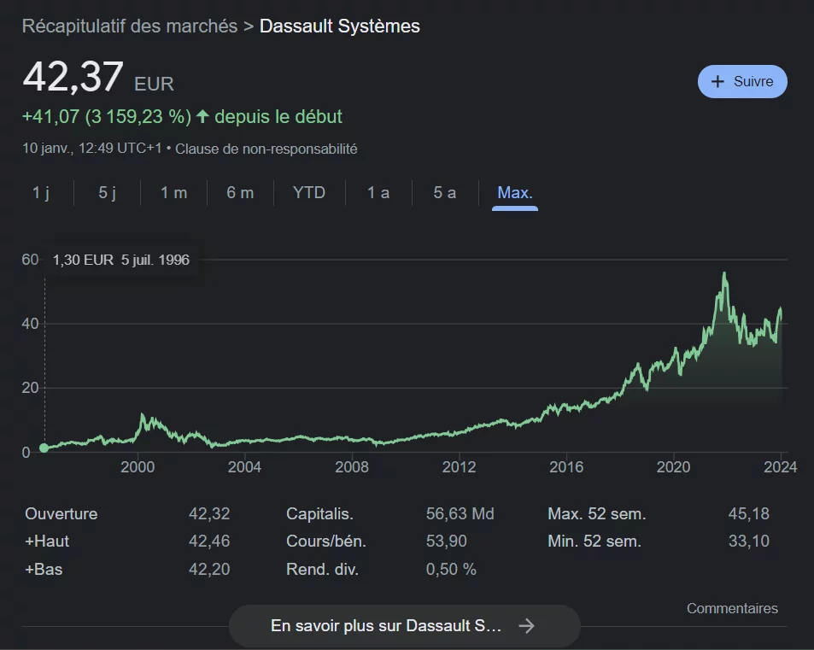Click the 2008 x-axis year label
The image size is (814, 650).
pos(352,466)
